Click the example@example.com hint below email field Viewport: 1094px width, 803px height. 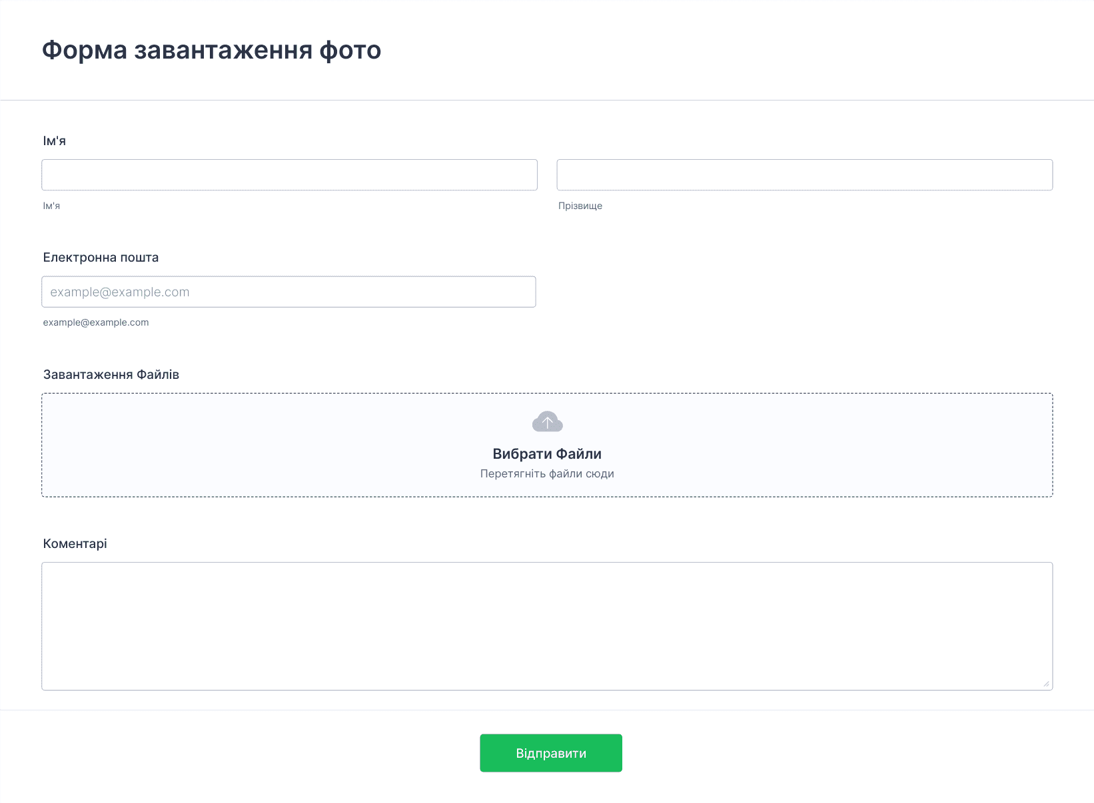pos(96,323)
